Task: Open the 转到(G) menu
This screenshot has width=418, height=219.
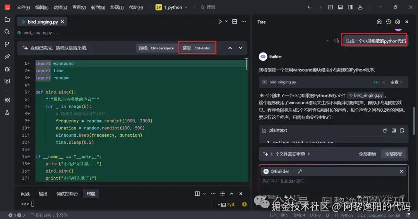Action: coord(98,7)
